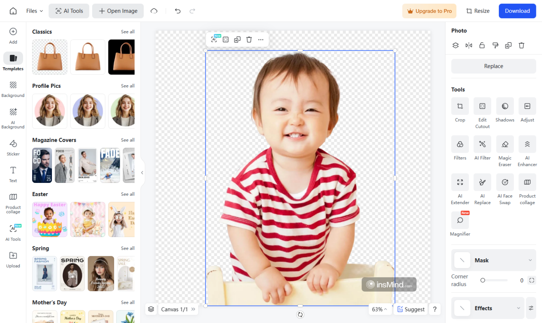
Task: Click the Corner radius slider handle
Action: point(482,280)
